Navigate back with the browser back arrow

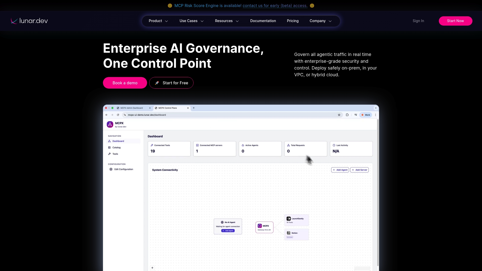click(106, 115)
